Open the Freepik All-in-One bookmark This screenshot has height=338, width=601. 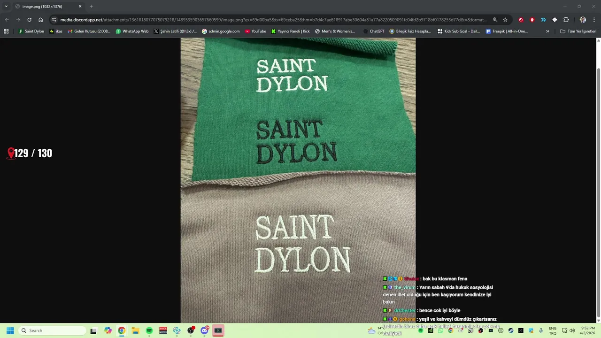(507, 31)
